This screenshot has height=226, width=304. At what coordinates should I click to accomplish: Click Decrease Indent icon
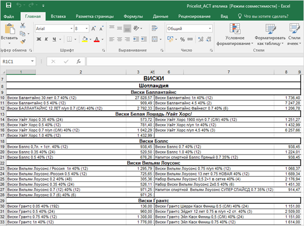tap(136, 40)
